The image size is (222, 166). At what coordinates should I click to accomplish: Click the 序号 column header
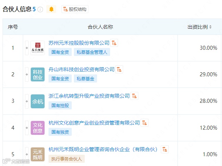13,27
